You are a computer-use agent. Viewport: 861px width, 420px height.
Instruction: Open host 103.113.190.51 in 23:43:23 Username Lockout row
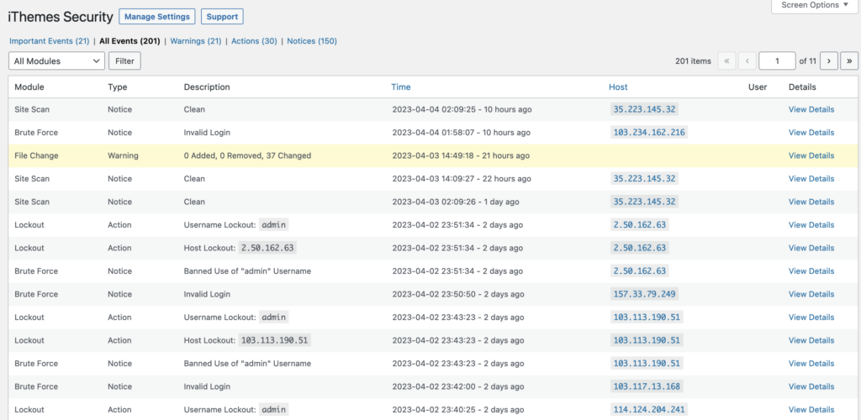[647, 317]
